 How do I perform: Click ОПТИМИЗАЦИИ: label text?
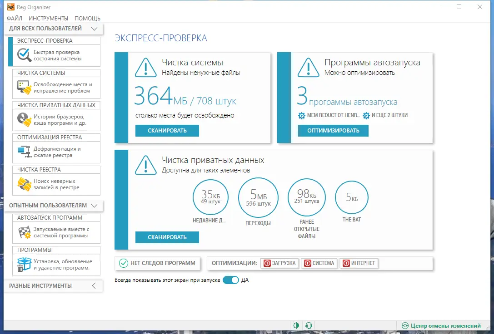[235, 263]
